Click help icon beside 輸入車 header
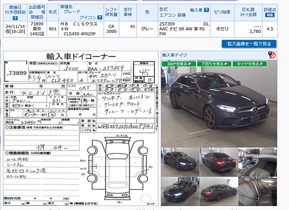The height and width of the screenshot is (210, 289). tap(206, 10)
